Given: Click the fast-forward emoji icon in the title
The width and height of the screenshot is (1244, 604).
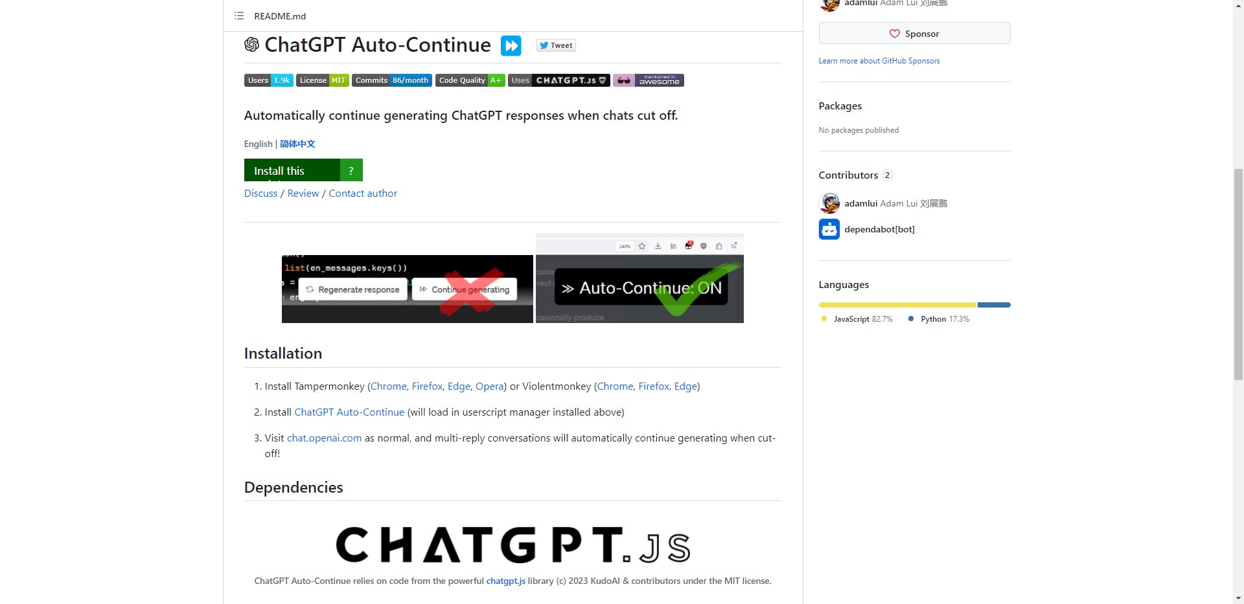Looking at the screenshot, I should coord(511,45).
